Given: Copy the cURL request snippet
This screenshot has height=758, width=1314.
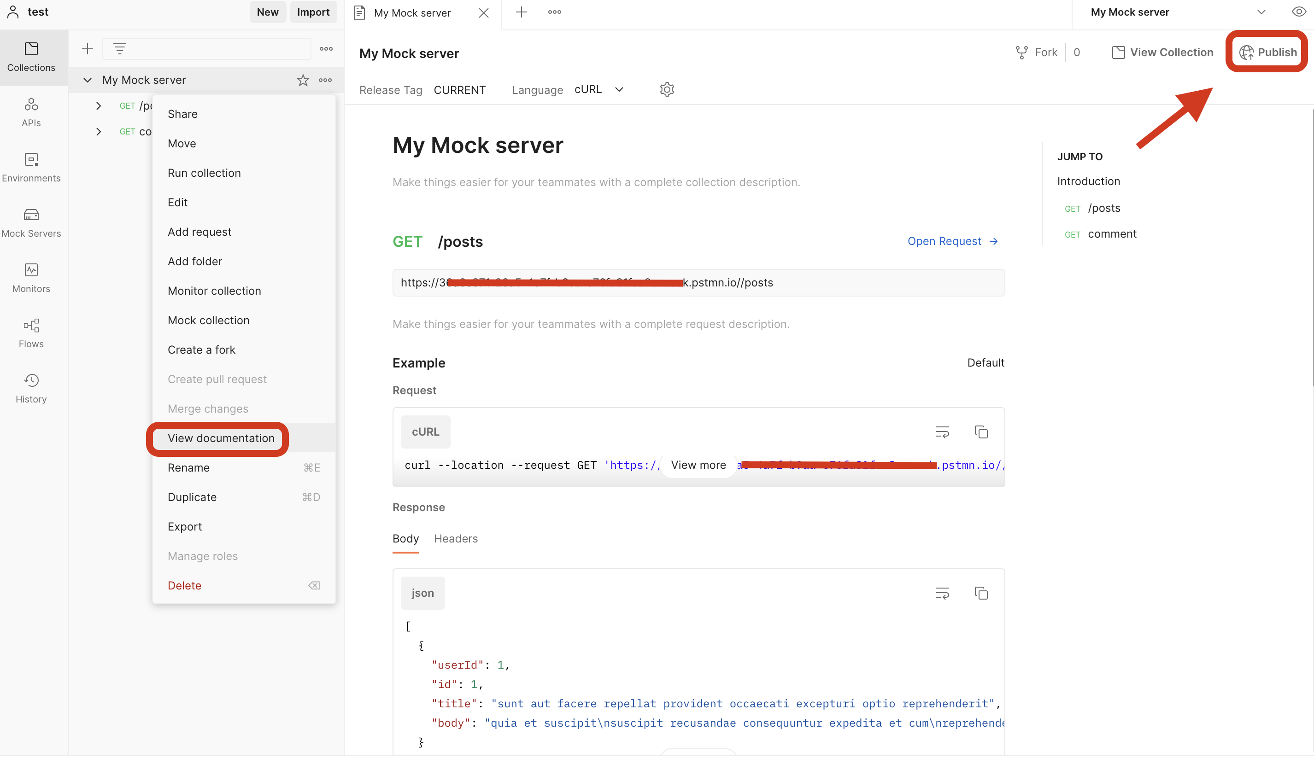Looking at the screenshot, I should coord(981,431).
